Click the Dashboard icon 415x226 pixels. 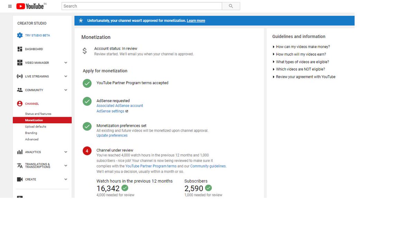tap(20, 49)
